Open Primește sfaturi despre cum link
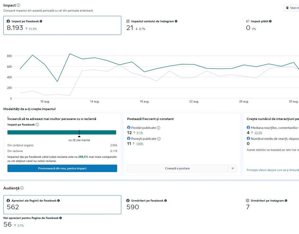This screenshot has width=299, height=234. (272, 170)
